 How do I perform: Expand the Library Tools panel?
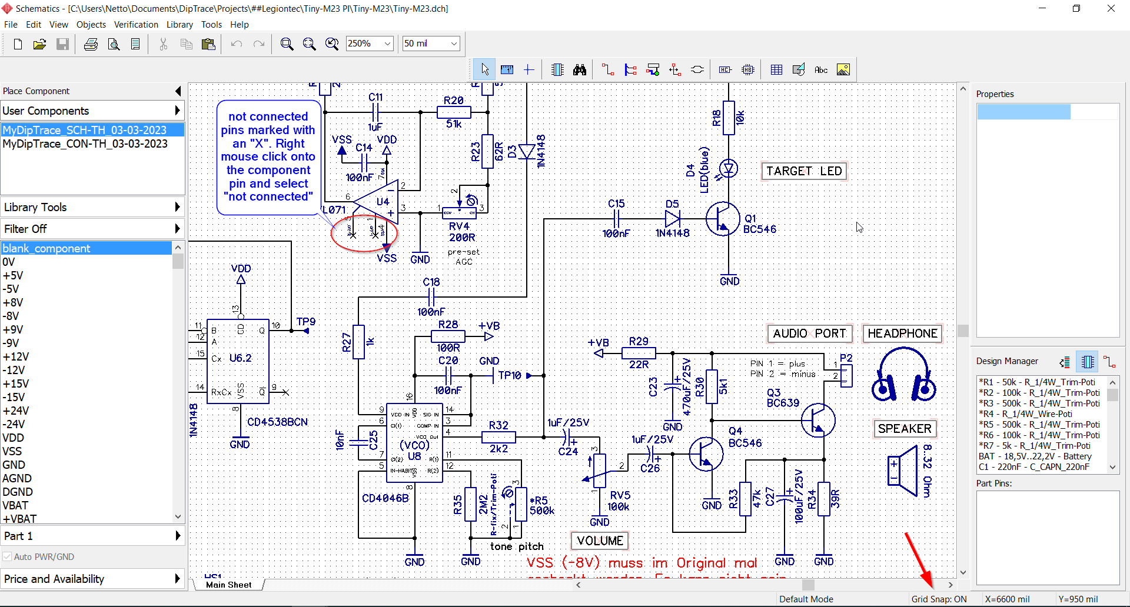click(x=92, y=207)
